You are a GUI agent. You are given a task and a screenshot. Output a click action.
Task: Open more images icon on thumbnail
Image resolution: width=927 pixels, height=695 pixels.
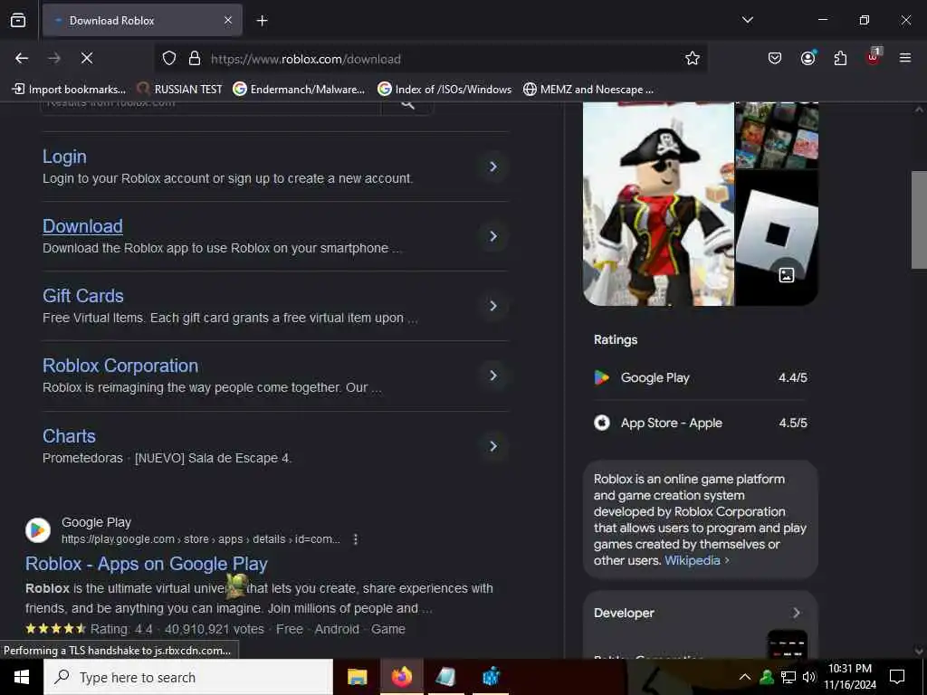pos(787,275)
